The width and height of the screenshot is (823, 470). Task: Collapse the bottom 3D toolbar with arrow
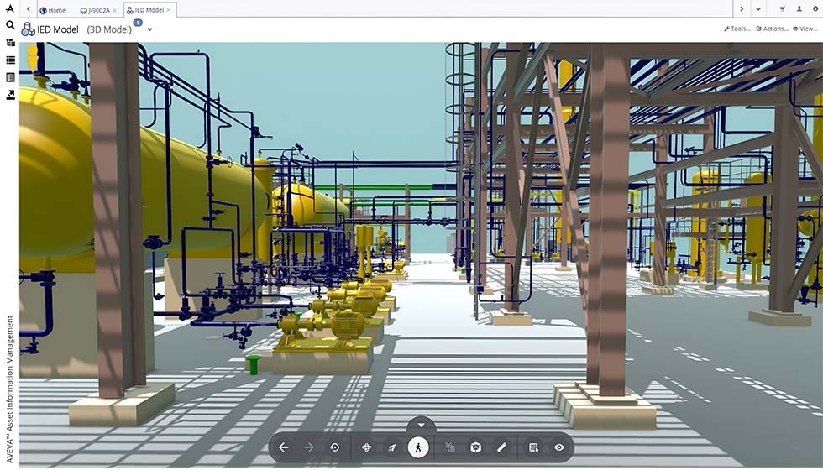point(421,426)
